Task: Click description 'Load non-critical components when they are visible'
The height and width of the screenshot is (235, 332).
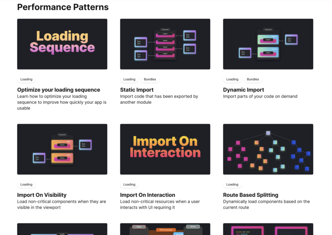Action: [61, 204]
